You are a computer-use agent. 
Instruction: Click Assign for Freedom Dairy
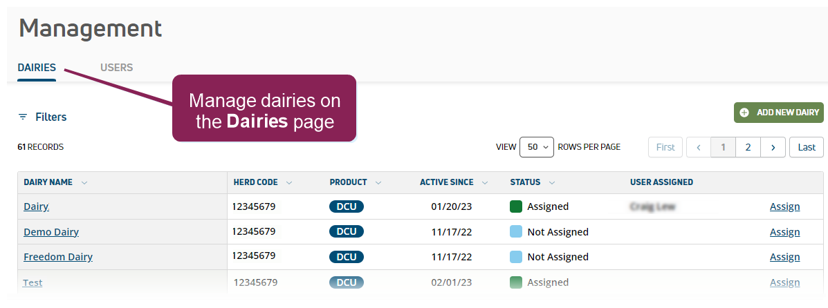click(784, 257)
